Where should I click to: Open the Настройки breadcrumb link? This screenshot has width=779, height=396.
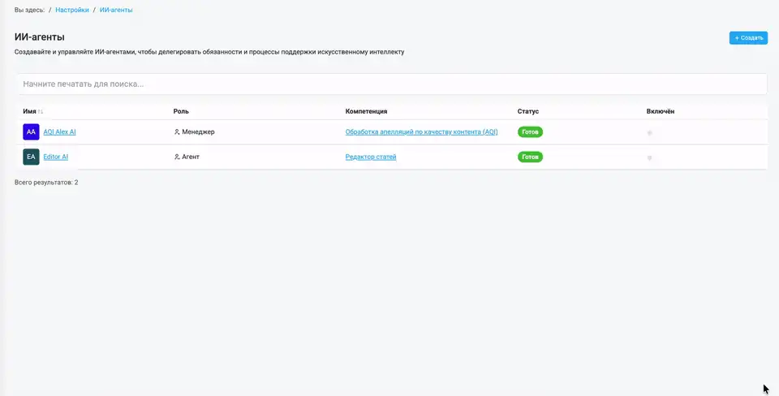(72, 10)
